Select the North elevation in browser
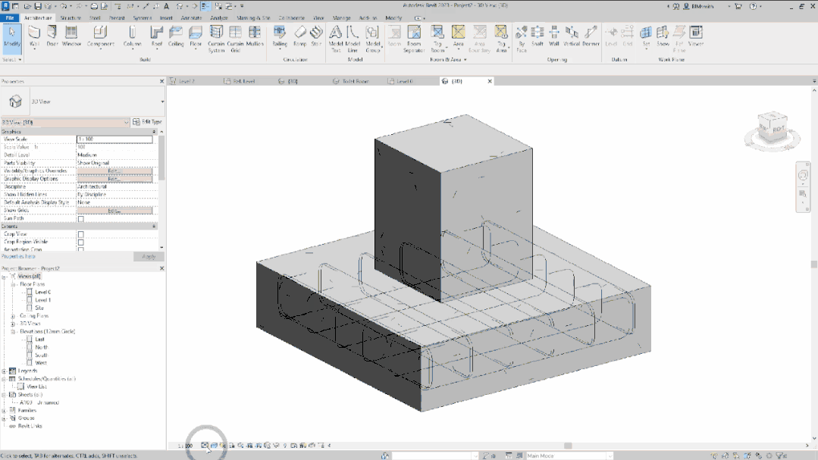 point(41,347)
